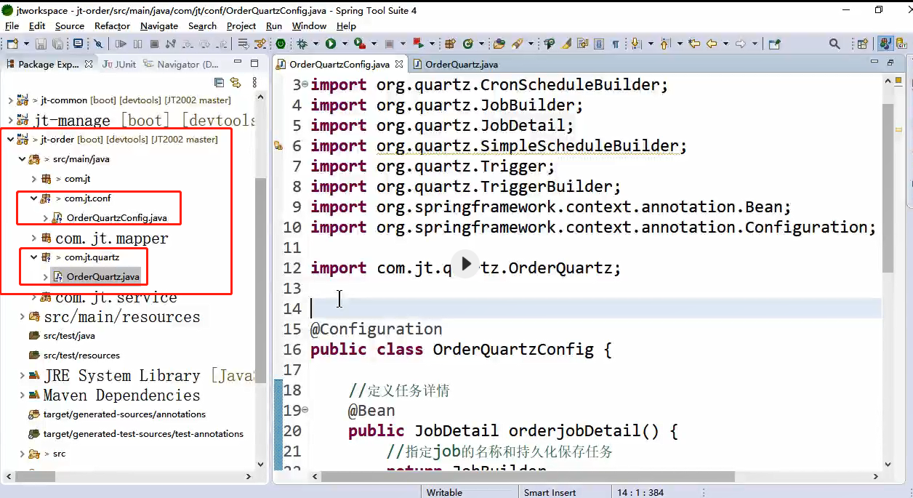Open the Run button dropdown arrow

click(x=345, y=44)
